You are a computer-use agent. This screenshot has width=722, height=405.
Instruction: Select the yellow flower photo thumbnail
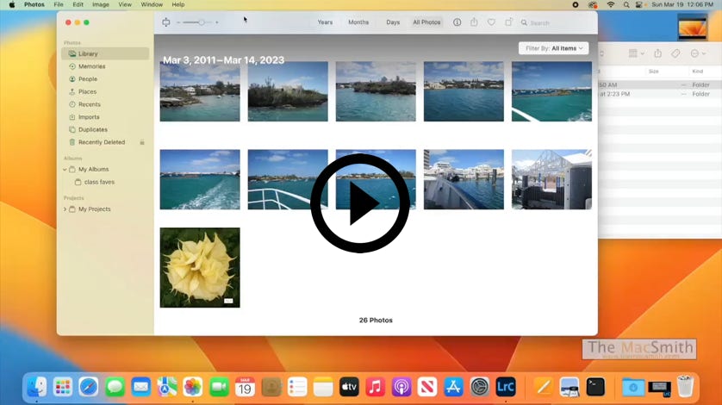[200, 267]
